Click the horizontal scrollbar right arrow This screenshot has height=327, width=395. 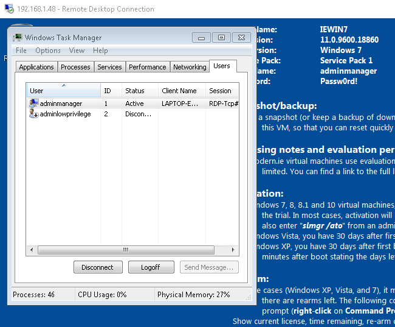click(x=233, y=250)
